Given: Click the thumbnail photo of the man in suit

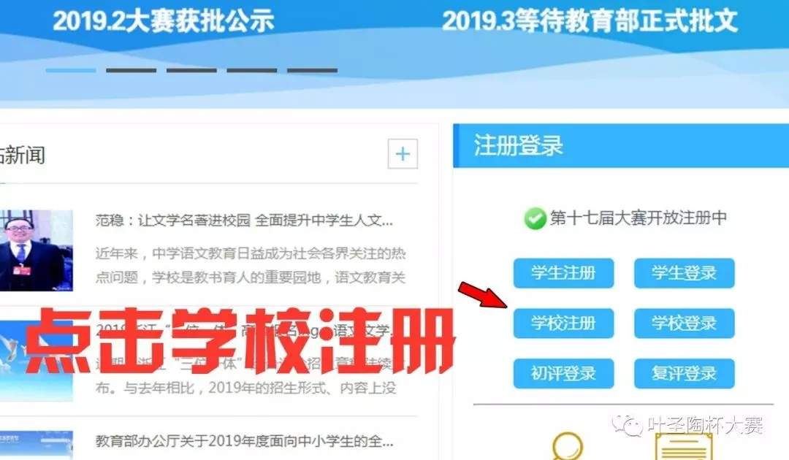Looking at the screenshot, I should pos(37,250).
